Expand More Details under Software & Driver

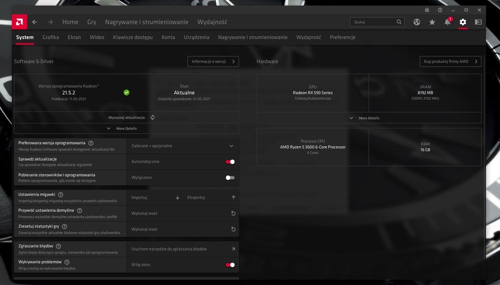tap(126, 128)
